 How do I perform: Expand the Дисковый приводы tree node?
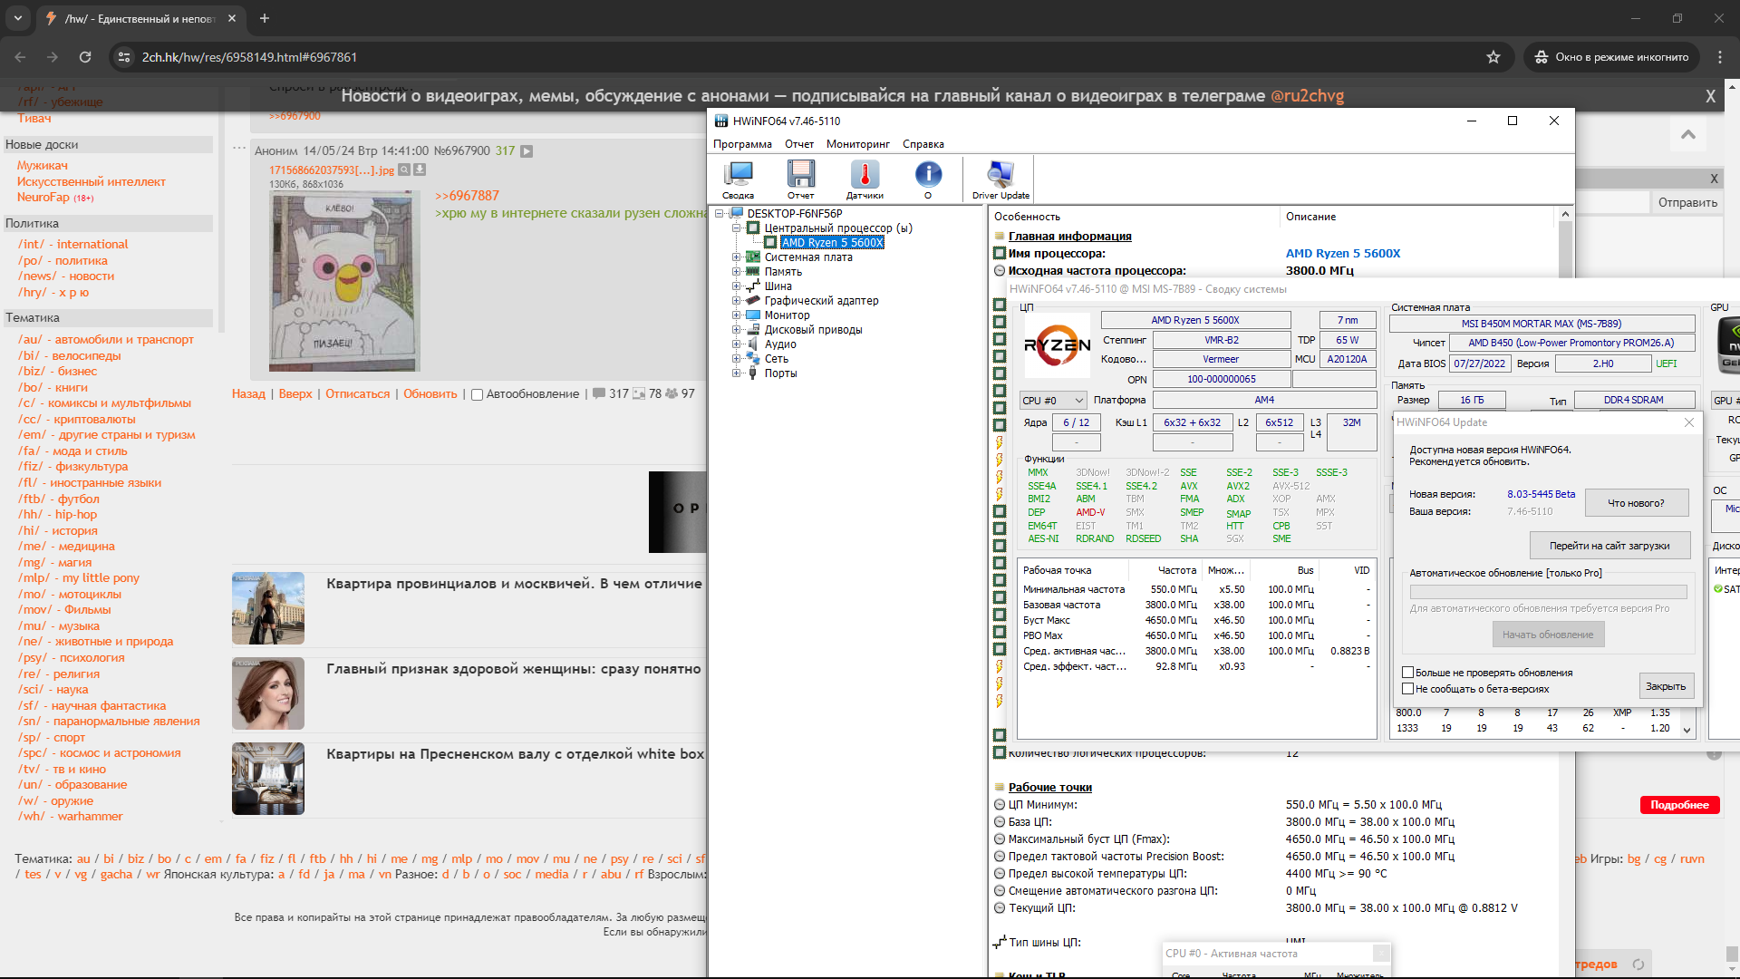coord(737,330)
